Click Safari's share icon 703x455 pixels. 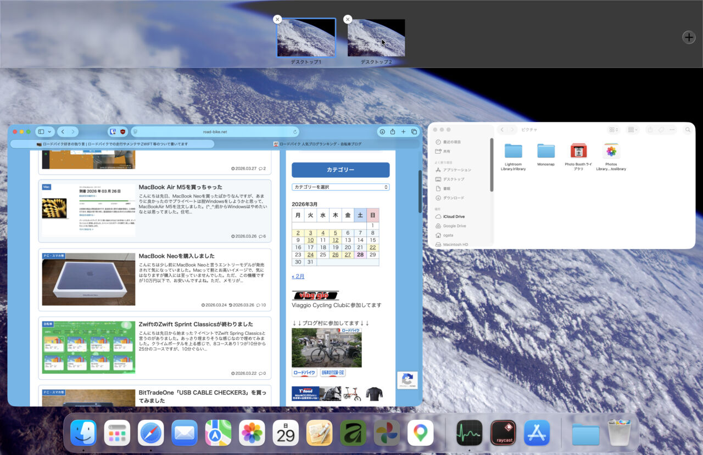click(393, 132)
